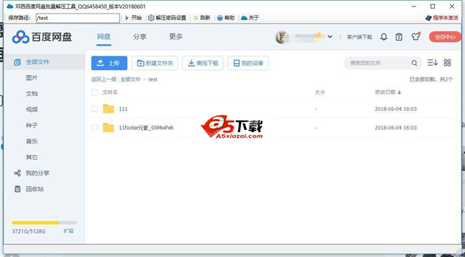The height and width of the screenshot is (257, 465).
Task: Switch to the 分享 tab
Action: click(139, 36)
